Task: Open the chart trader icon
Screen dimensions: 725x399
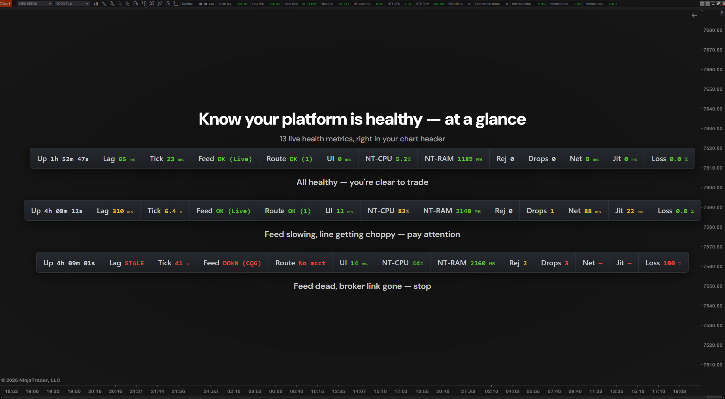Action: pyautogui.click(x=144, y=4)
